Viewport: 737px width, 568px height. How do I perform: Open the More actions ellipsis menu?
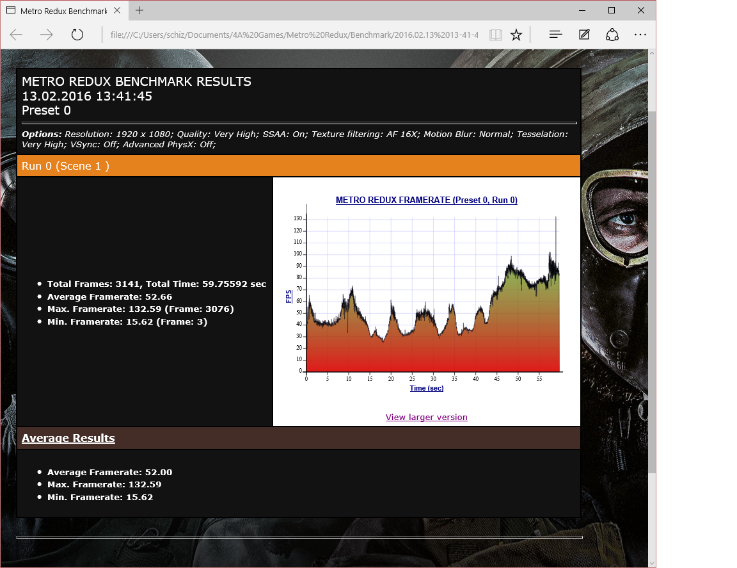pos(640,35)
